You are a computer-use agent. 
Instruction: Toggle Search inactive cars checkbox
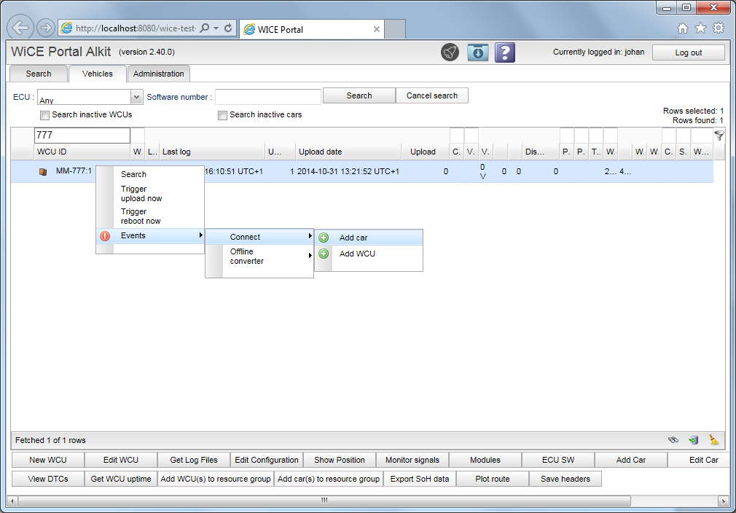point(223,115)
